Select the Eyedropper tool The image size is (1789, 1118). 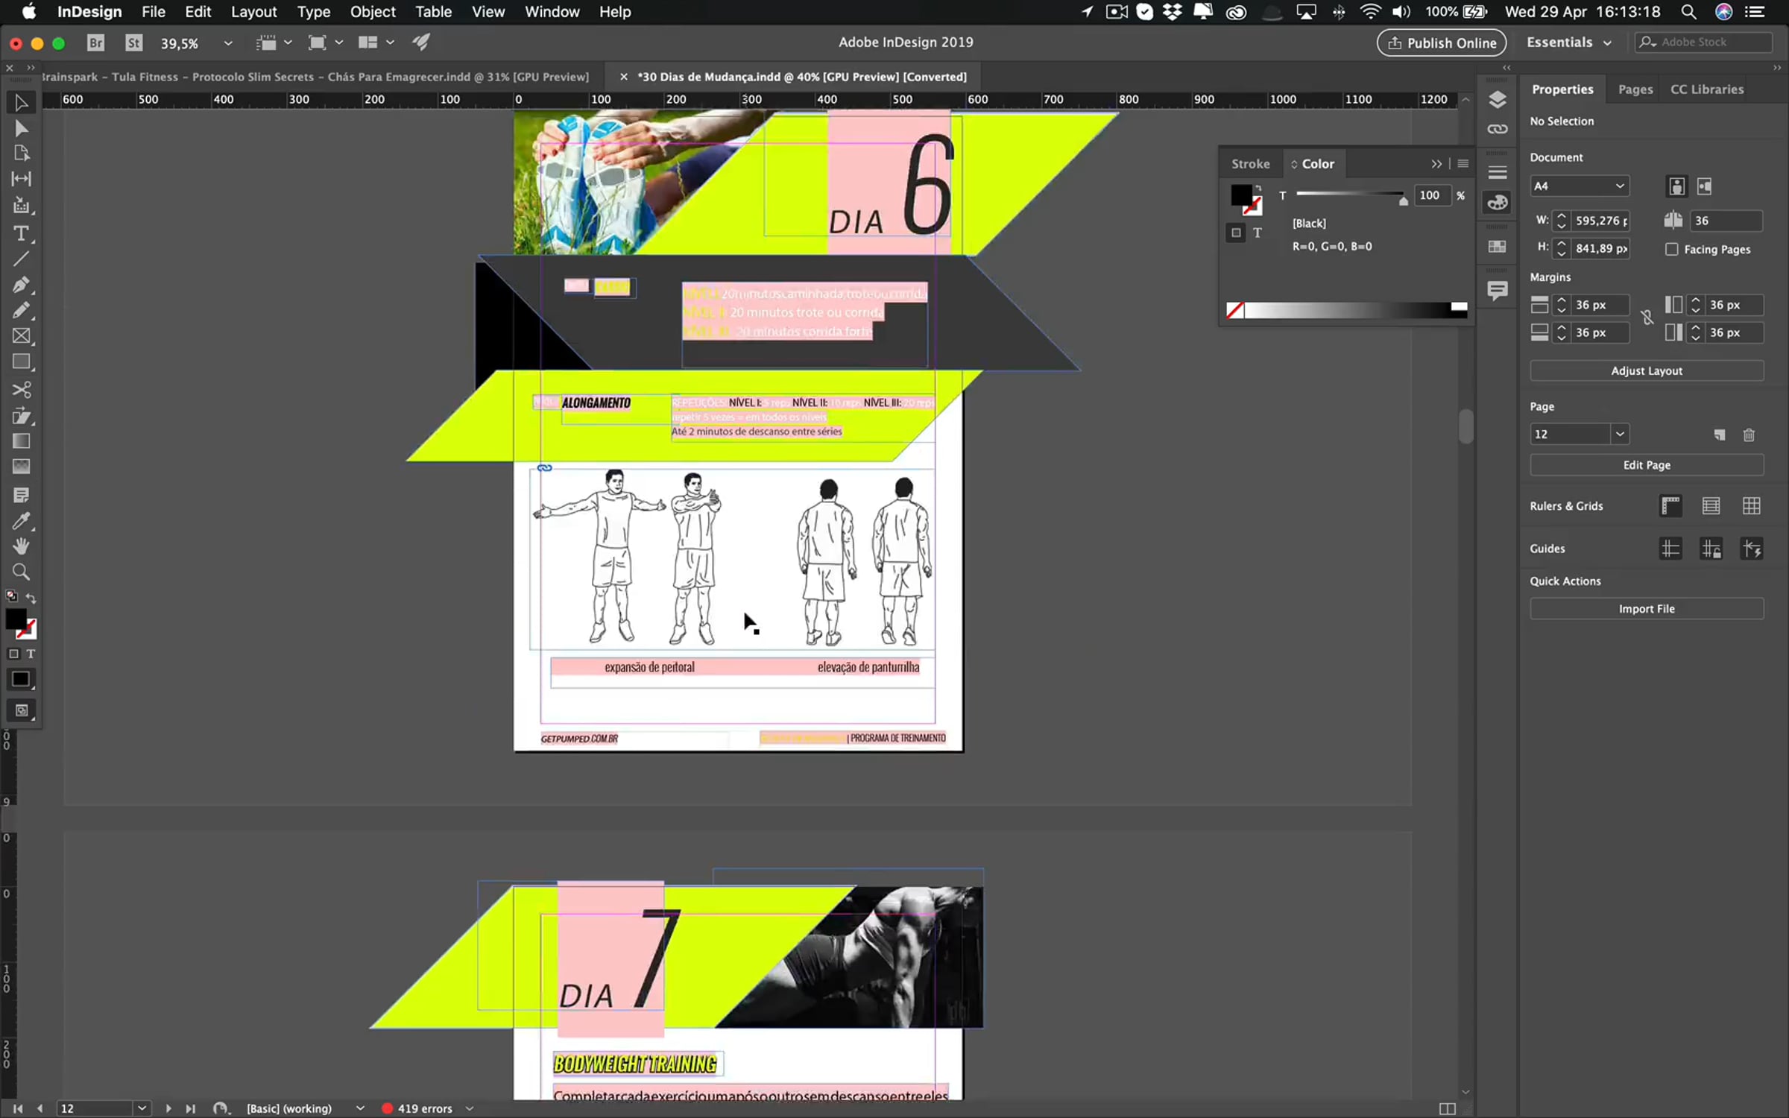click(21, 521)
